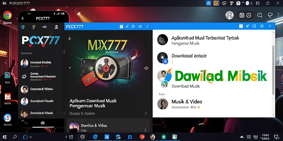
Task: Click person outline icon above the white list panel
Action: [262, 26]
